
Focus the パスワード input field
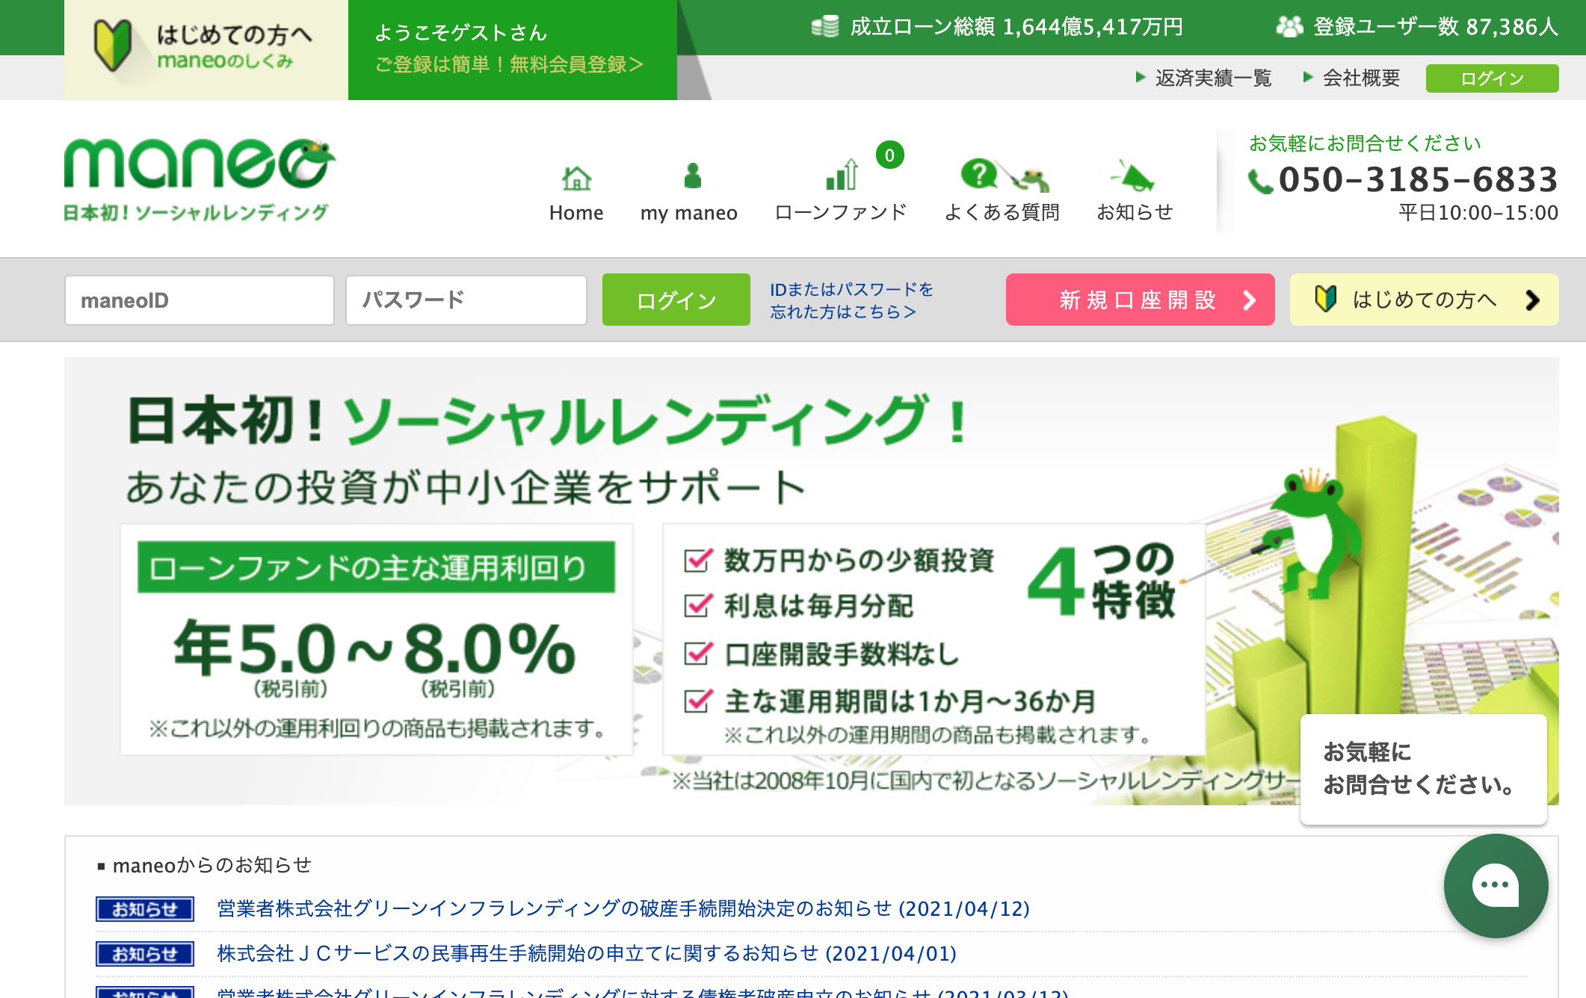pos(466,300)
